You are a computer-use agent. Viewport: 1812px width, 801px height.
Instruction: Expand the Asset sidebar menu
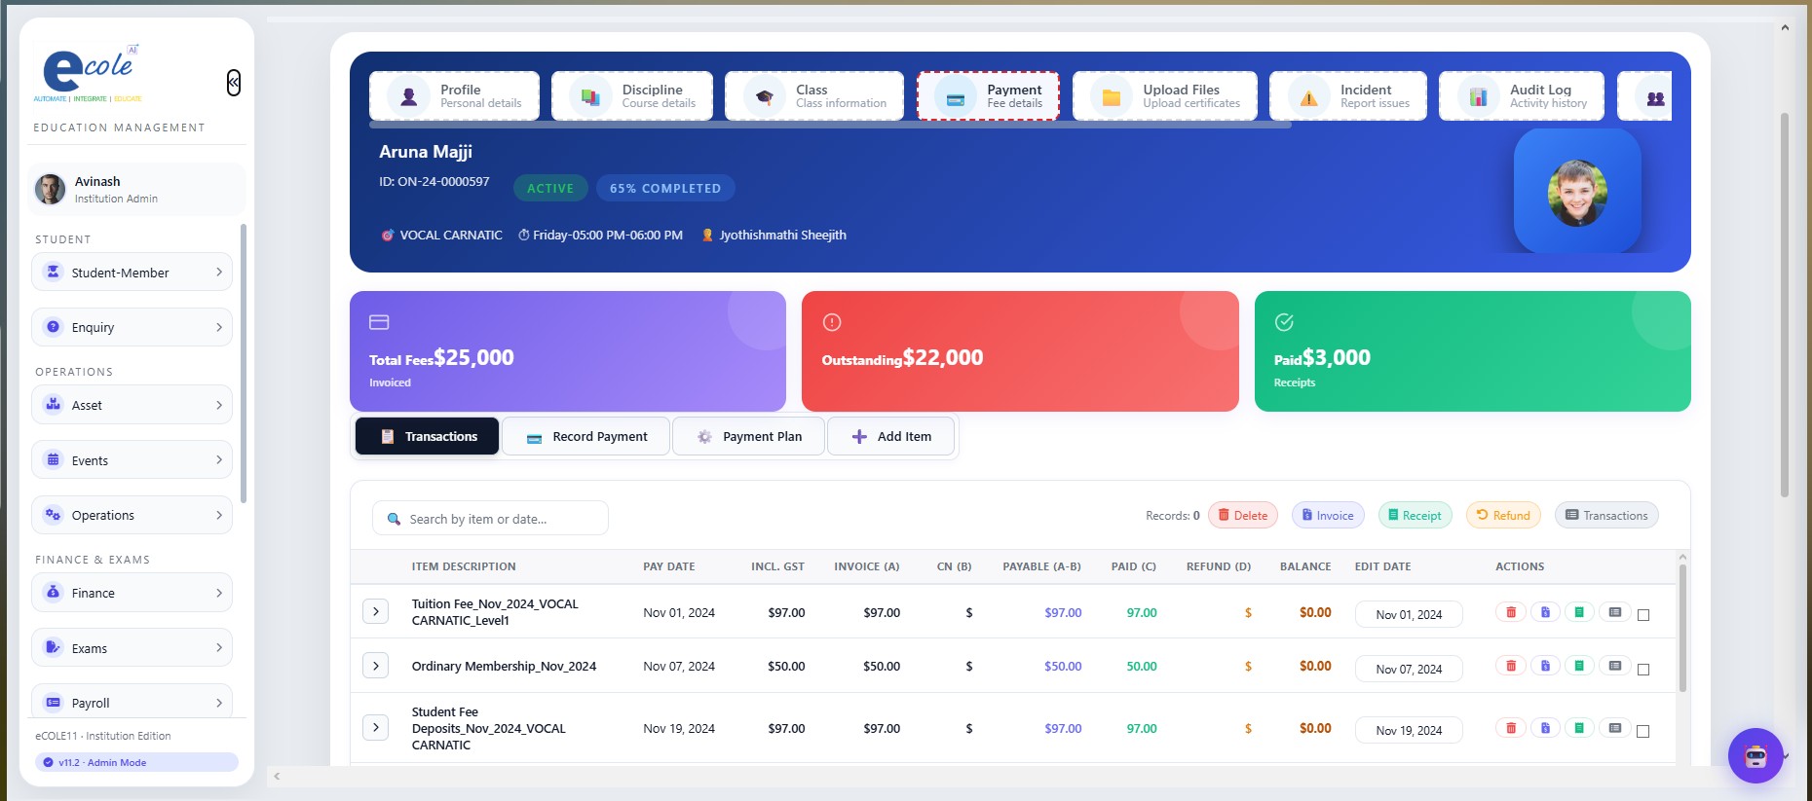132,405
